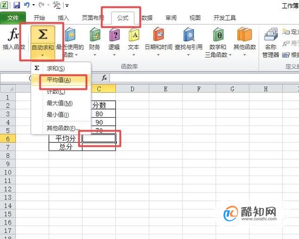Click the Undo arrow icon
This screenshot has width=299, height=239.
pyautogui.click(x=27, y=5)
